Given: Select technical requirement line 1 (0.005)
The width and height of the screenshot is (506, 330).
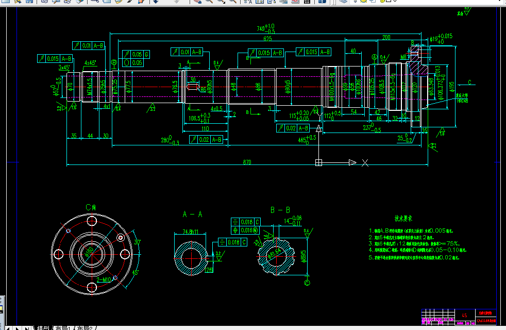Looking at the screenshot, I should (411, 230).
